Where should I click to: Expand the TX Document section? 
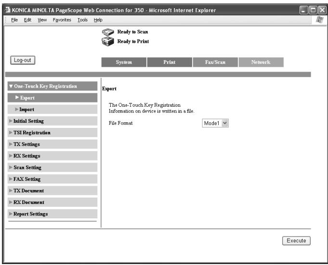(x=52, y=190)
